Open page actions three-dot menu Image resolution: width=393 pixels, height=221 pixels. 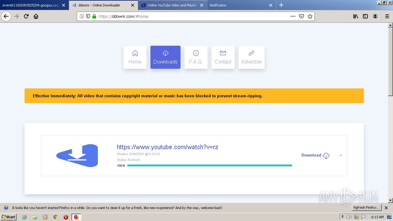point(293,16)
